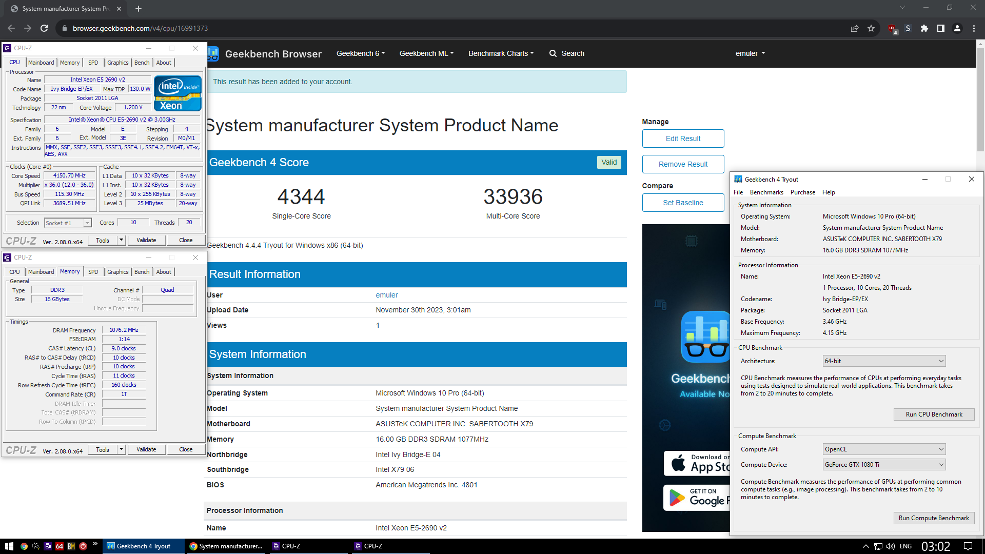
Task: Open the red power icon in taskbar
Action: [83, 546]
